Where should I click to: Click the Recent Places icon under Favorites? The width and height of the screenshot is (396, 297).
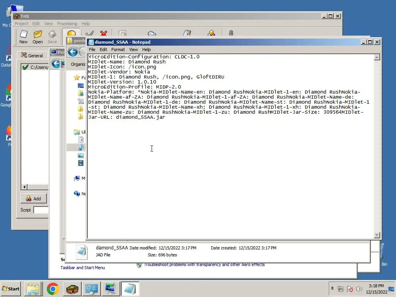click(80, 101)
